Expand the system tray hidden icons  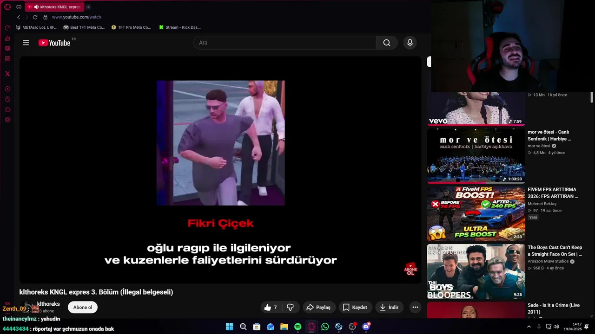[x=529, y=327]
